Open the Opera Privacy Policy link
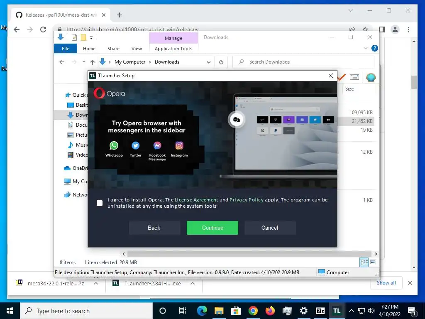The height and width of the screenshot is (319, 425). [x=247, y=200]
